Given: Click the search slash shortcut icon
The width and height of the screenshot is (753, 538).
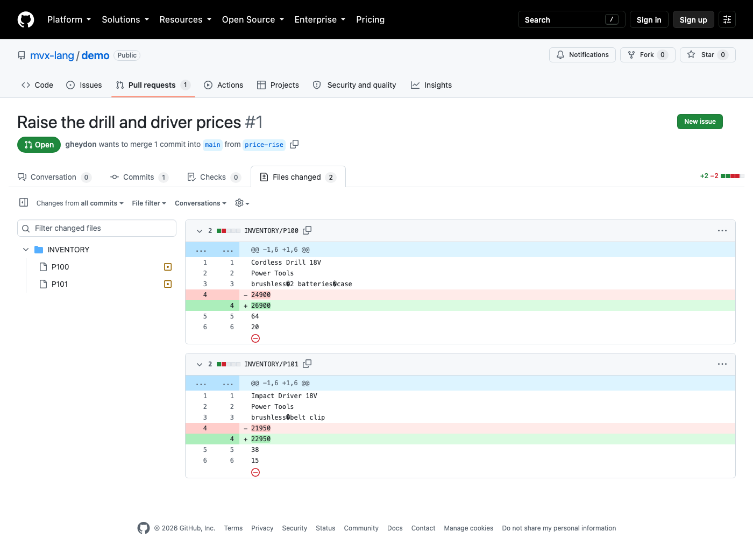Looking at the screenshot, I should pyautogui.click(x=612, y=19).
